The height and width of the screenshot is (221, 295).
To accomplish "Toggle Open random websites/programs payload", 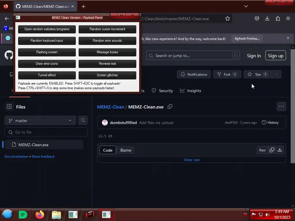I will click(47, 29).
